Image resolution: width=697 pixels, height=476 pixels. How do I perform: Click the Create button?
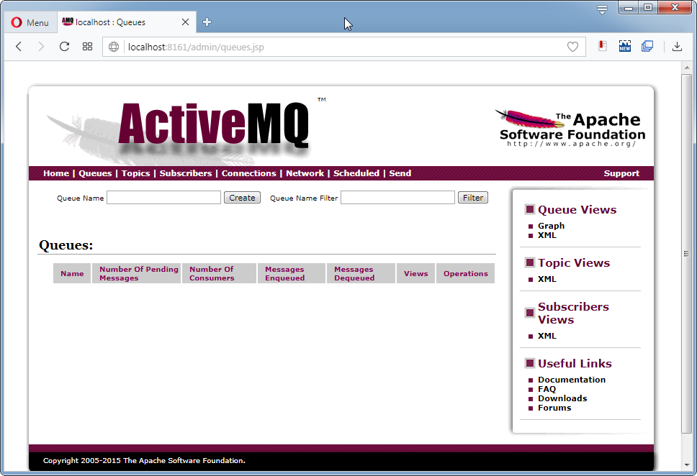pyautogui.click(x=242, y=198)
